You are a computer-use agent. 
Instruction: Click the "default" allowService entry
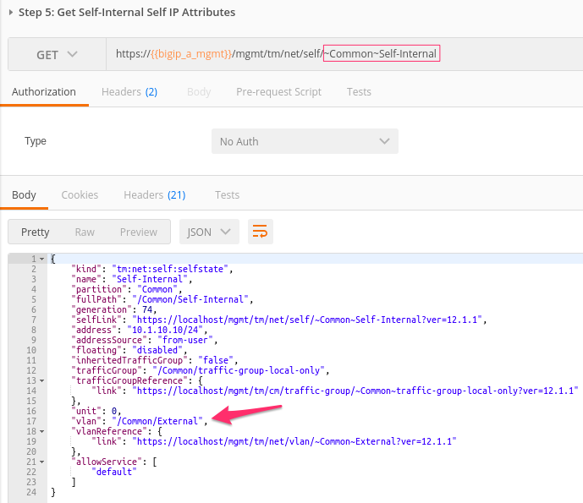[114, 473]
